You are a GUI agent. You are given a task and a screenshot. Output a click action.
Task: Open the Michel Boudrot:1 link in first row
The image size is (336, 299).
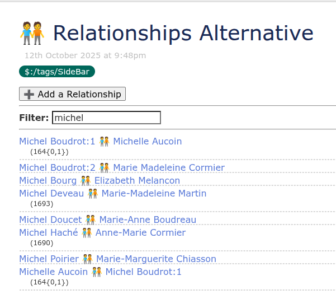click(57, 141)
